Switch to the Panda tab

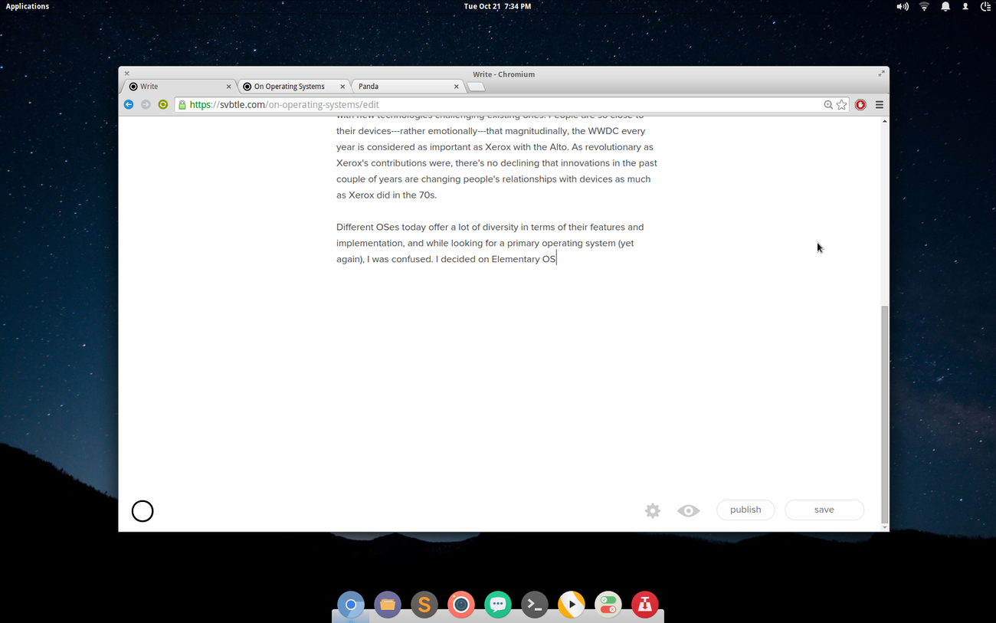(398, 87)
